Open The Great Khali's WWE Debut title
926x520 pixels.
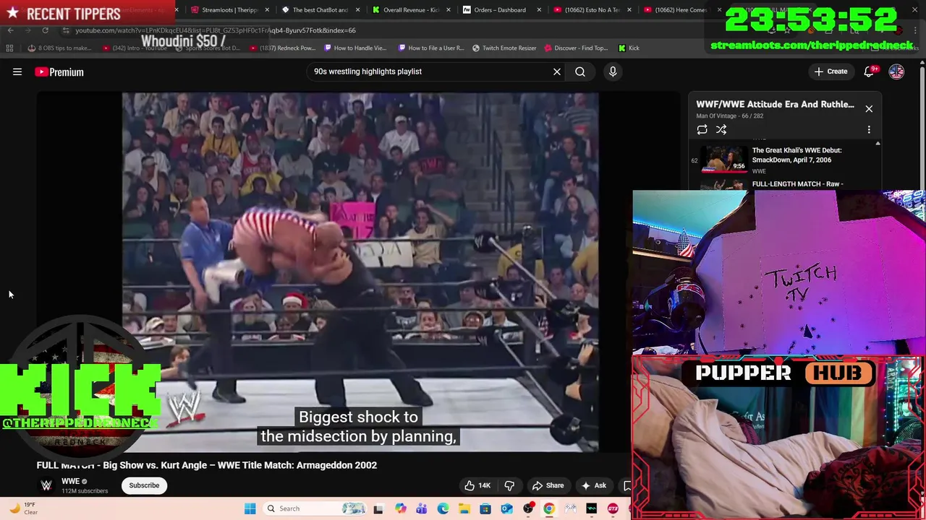(x=797, y=155)
